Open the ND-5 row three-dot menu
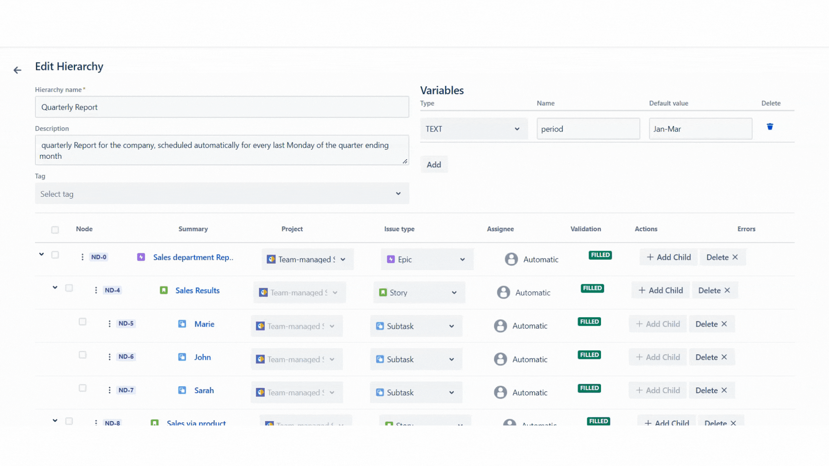 click(x=109, y=324)
